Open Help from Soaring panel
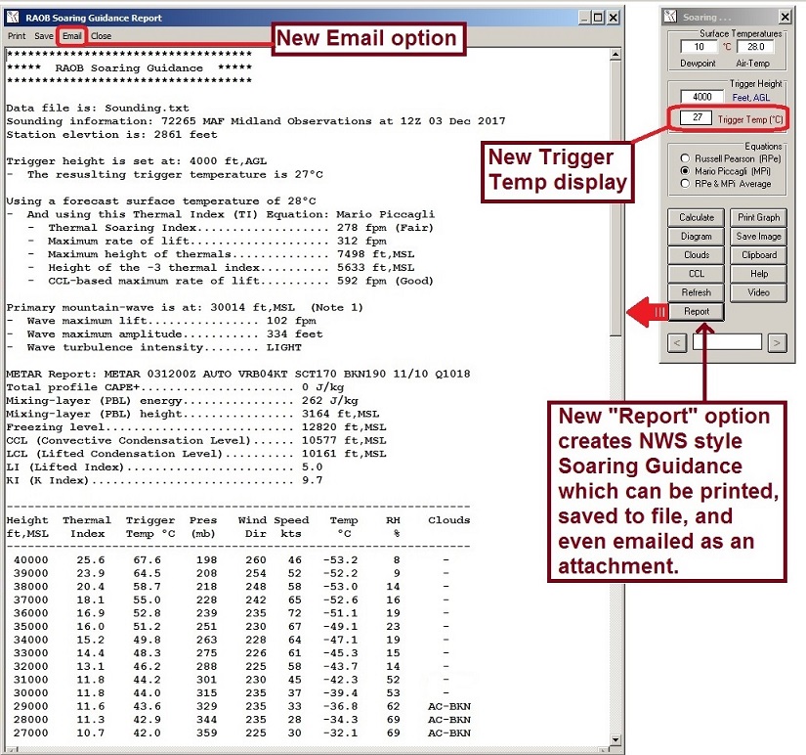806x755 pixels. tap(759, 274)
